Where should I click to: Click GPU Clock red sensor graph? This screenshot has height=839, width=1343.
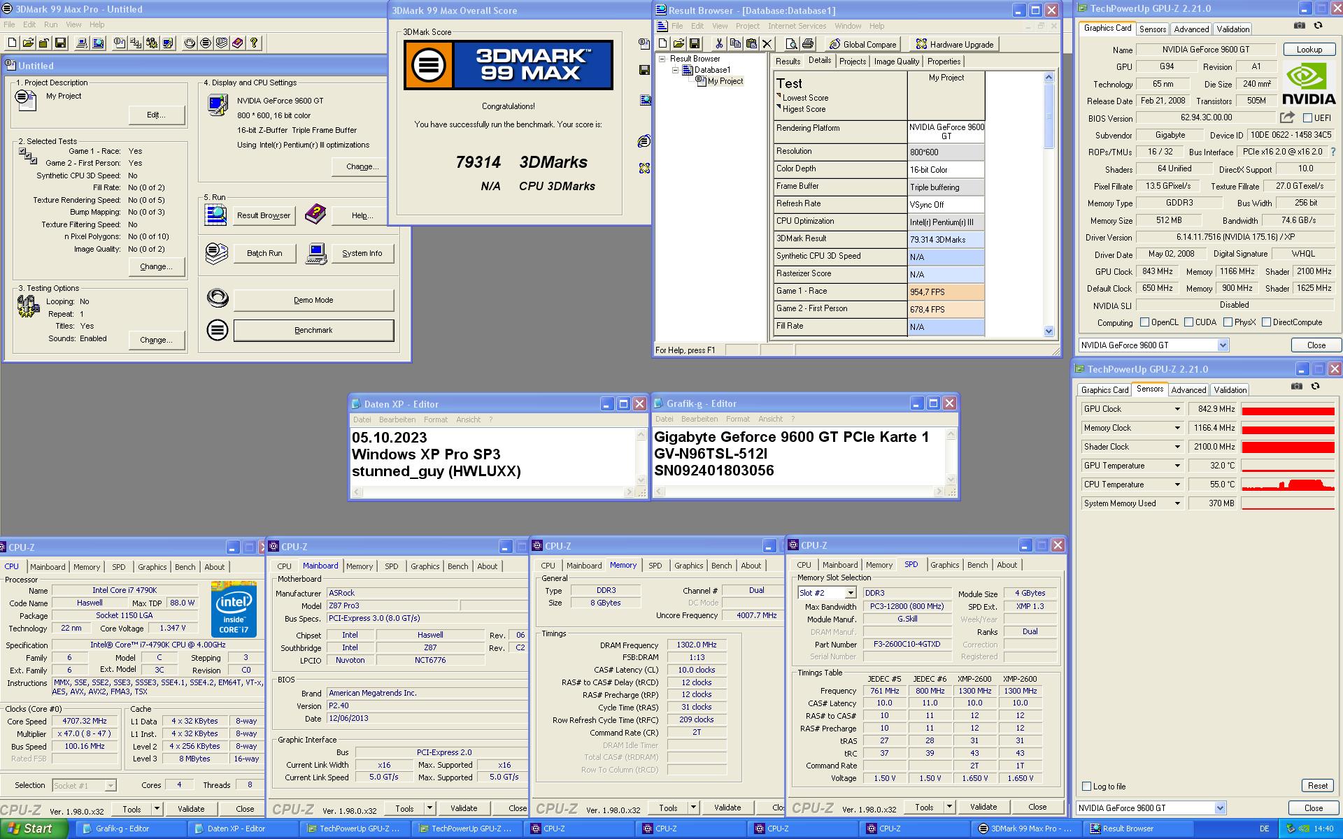click(1288, 409)
